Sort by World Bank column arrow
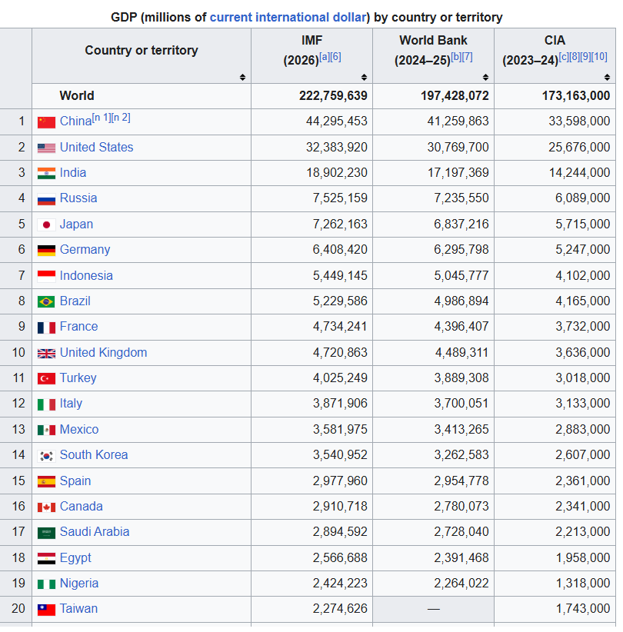This screenshot has height=632, width=623. click(x=485, y=77)
